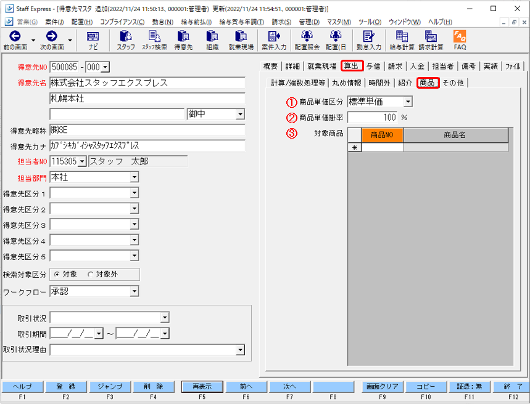Open the コンプライアンス(C) menu
Viewport: 530px width, 404px height.
tap(122, 22)
